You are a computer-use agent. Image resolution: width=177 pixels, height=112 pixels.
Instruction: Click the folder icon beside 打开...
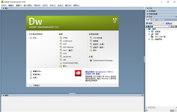[x=31, y=38]
